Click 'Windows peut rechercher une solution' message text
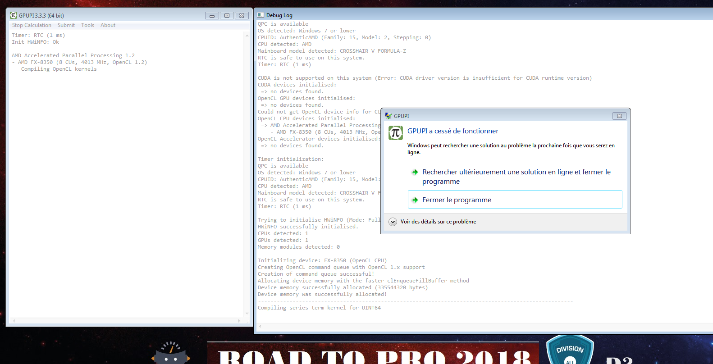This screenshot has height=364, width=713. coord(511,149)
